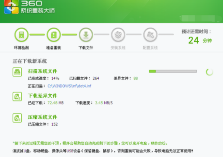Click the 已经下载 72.48 MB value

tap(55, 103)
